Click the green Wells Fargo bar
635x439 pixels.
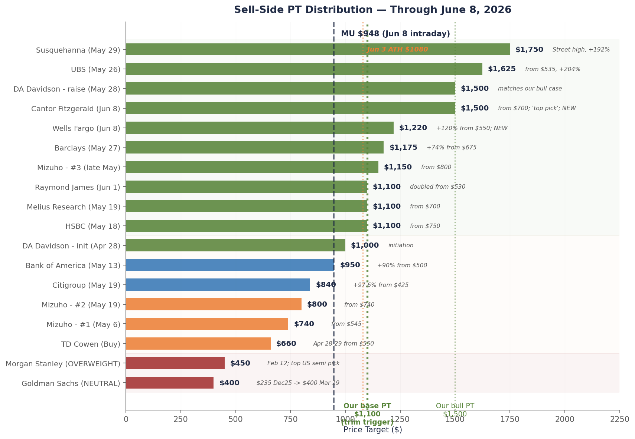pyautogui.click(x=260, y=128)
